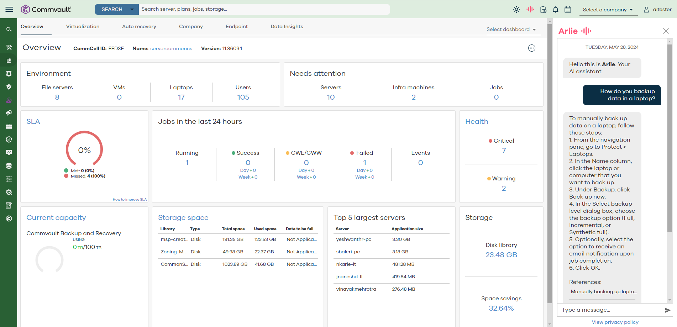This screenshot has height=327, width=677.
Task: Open the calendar icon in the header
Action: click(568, 10)
